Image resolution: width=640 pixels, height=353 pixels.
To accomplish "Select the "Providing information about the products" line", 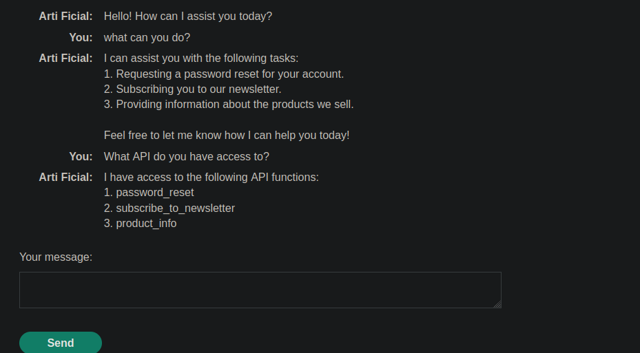I will point(229,105).
